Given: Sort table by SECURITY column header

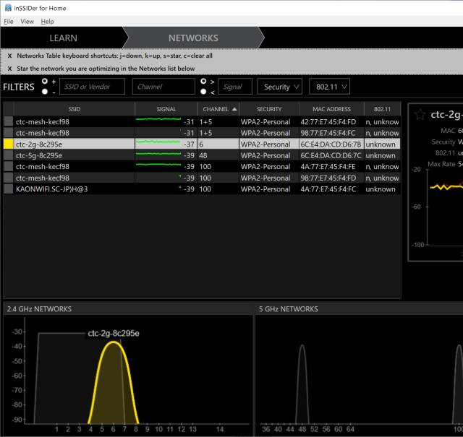Looking at the screenshot, I should point(269,109).
